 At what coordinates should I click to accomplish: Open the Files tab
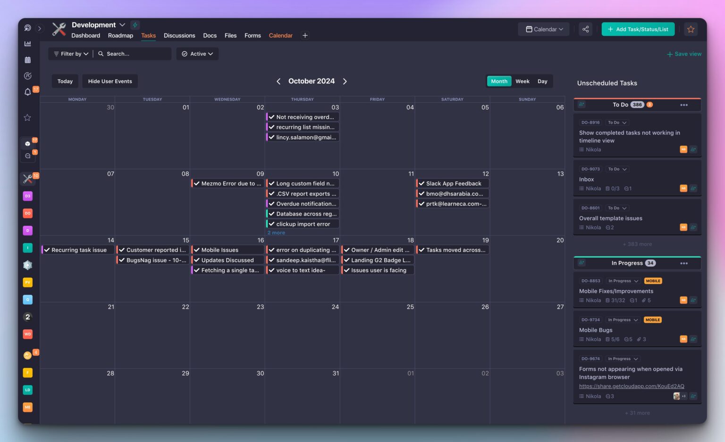coord(230,35)
